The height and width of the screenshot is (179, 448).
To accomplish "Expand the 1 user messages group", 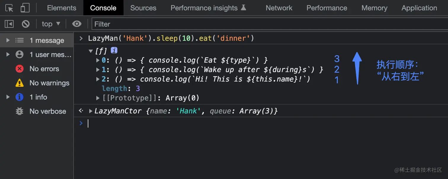I will tap(8, 55).
